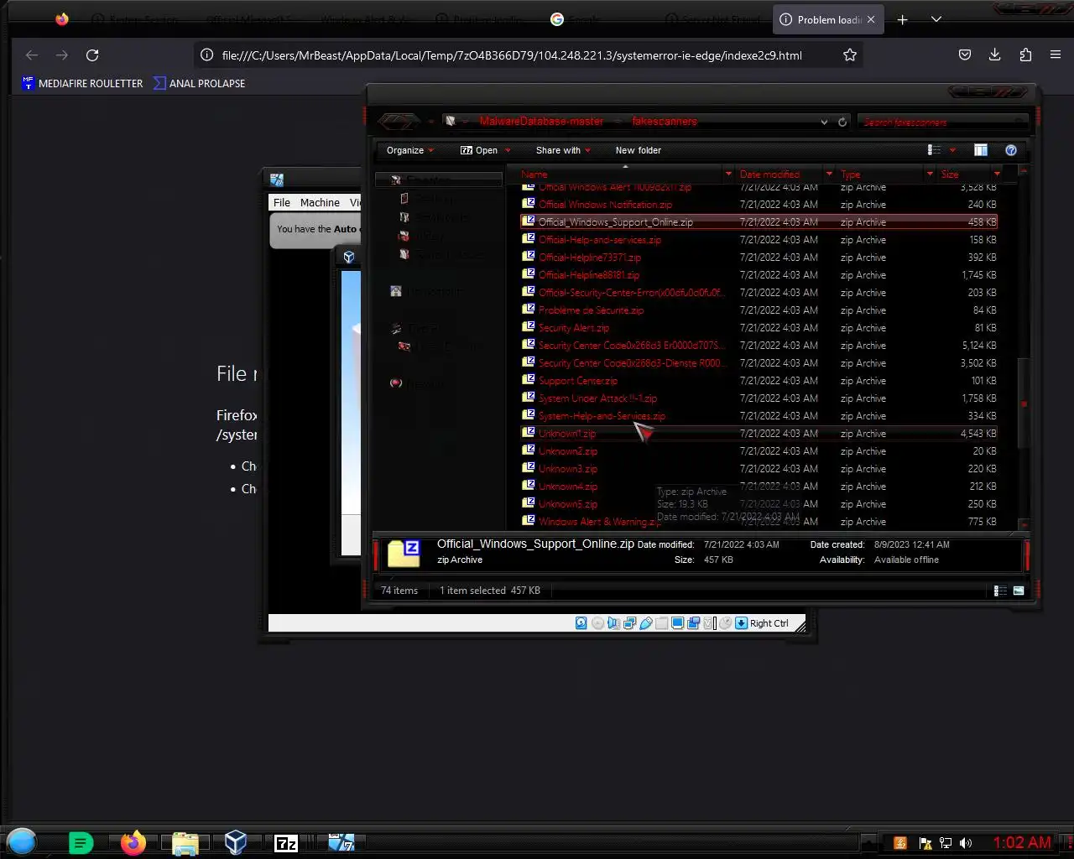
Task: Open the Share with dropdown
Action: 563,150
